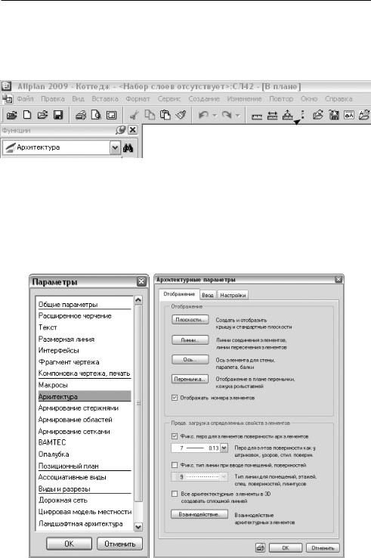Switch to the Ввод tab

(x=207, y=295)
